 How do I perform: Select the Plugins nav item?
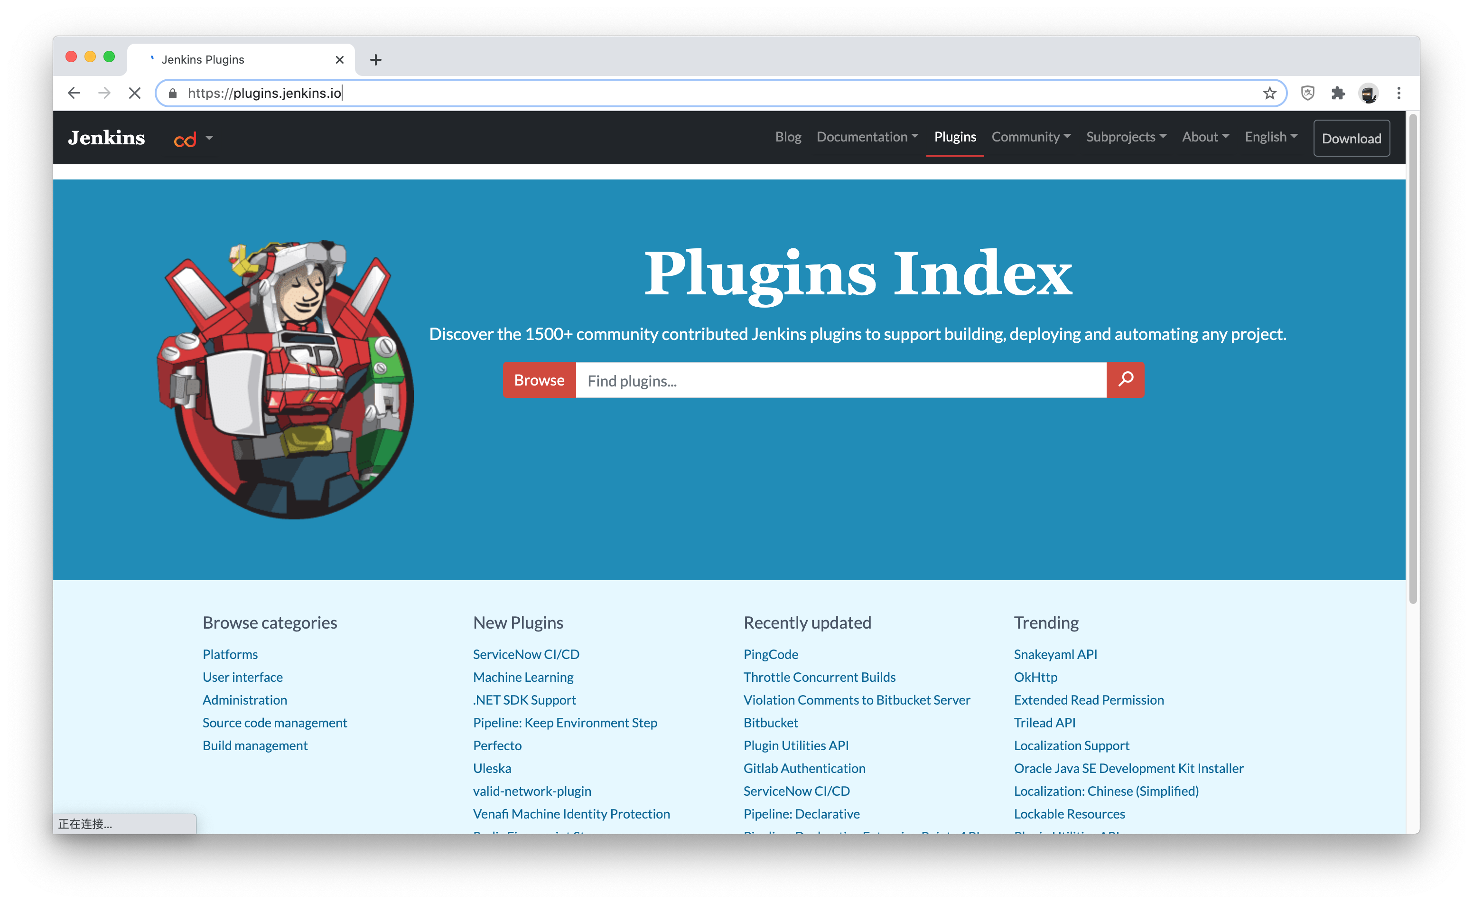(955, 137)
